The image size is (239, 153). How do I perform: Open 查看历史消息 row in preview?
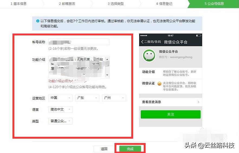[171, 102]
